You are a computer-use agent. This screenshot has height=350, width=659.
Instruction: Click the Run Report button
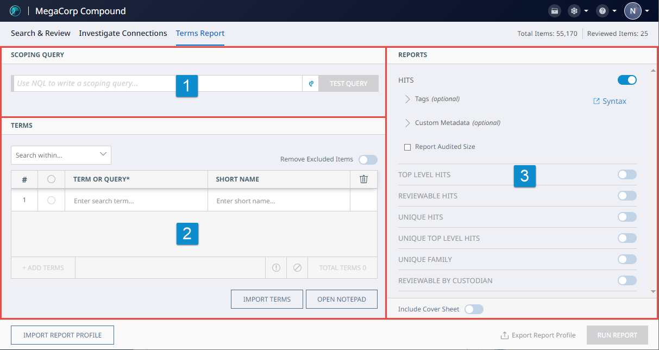tap(617, 335)
